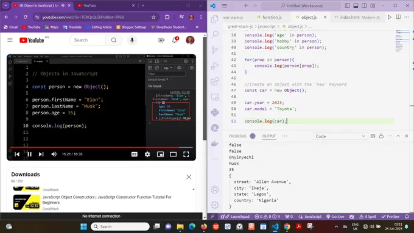Close the object.js editor tab
414x233 pixels.
[325, 17]
